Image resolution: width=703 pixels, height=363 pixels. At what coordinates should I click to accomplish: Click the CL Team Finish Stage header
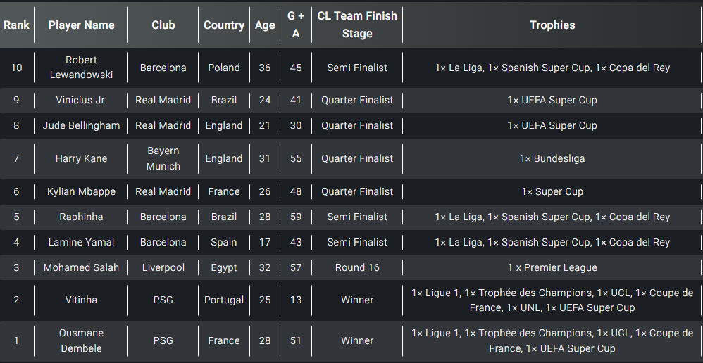pos(357,25)
